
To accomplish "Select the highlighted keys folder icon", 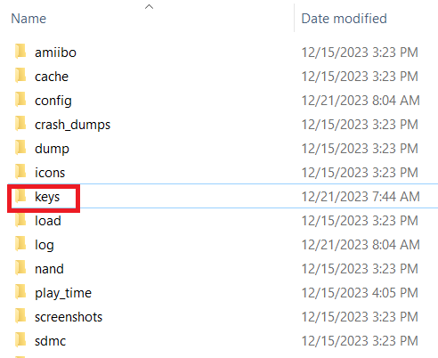I will tap(20, 196).
